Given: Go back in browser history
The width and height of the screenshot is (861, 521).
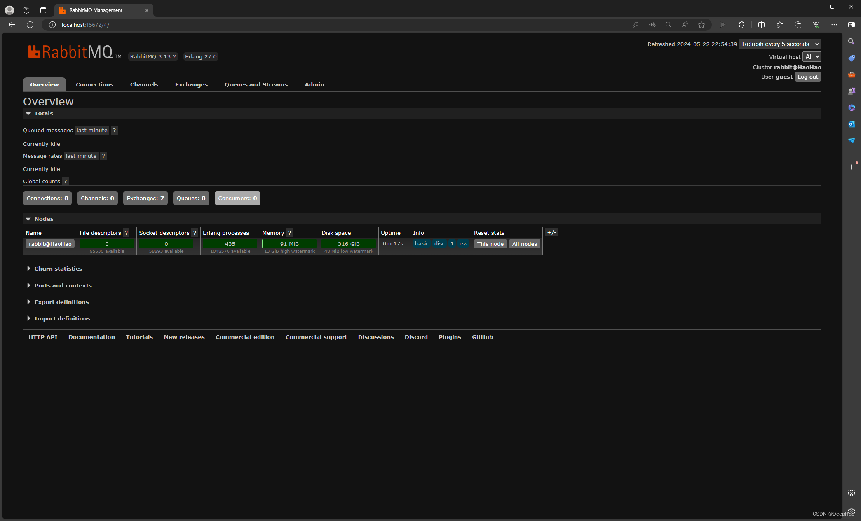Looking at the screenshot, I should (x=12, y=25).
